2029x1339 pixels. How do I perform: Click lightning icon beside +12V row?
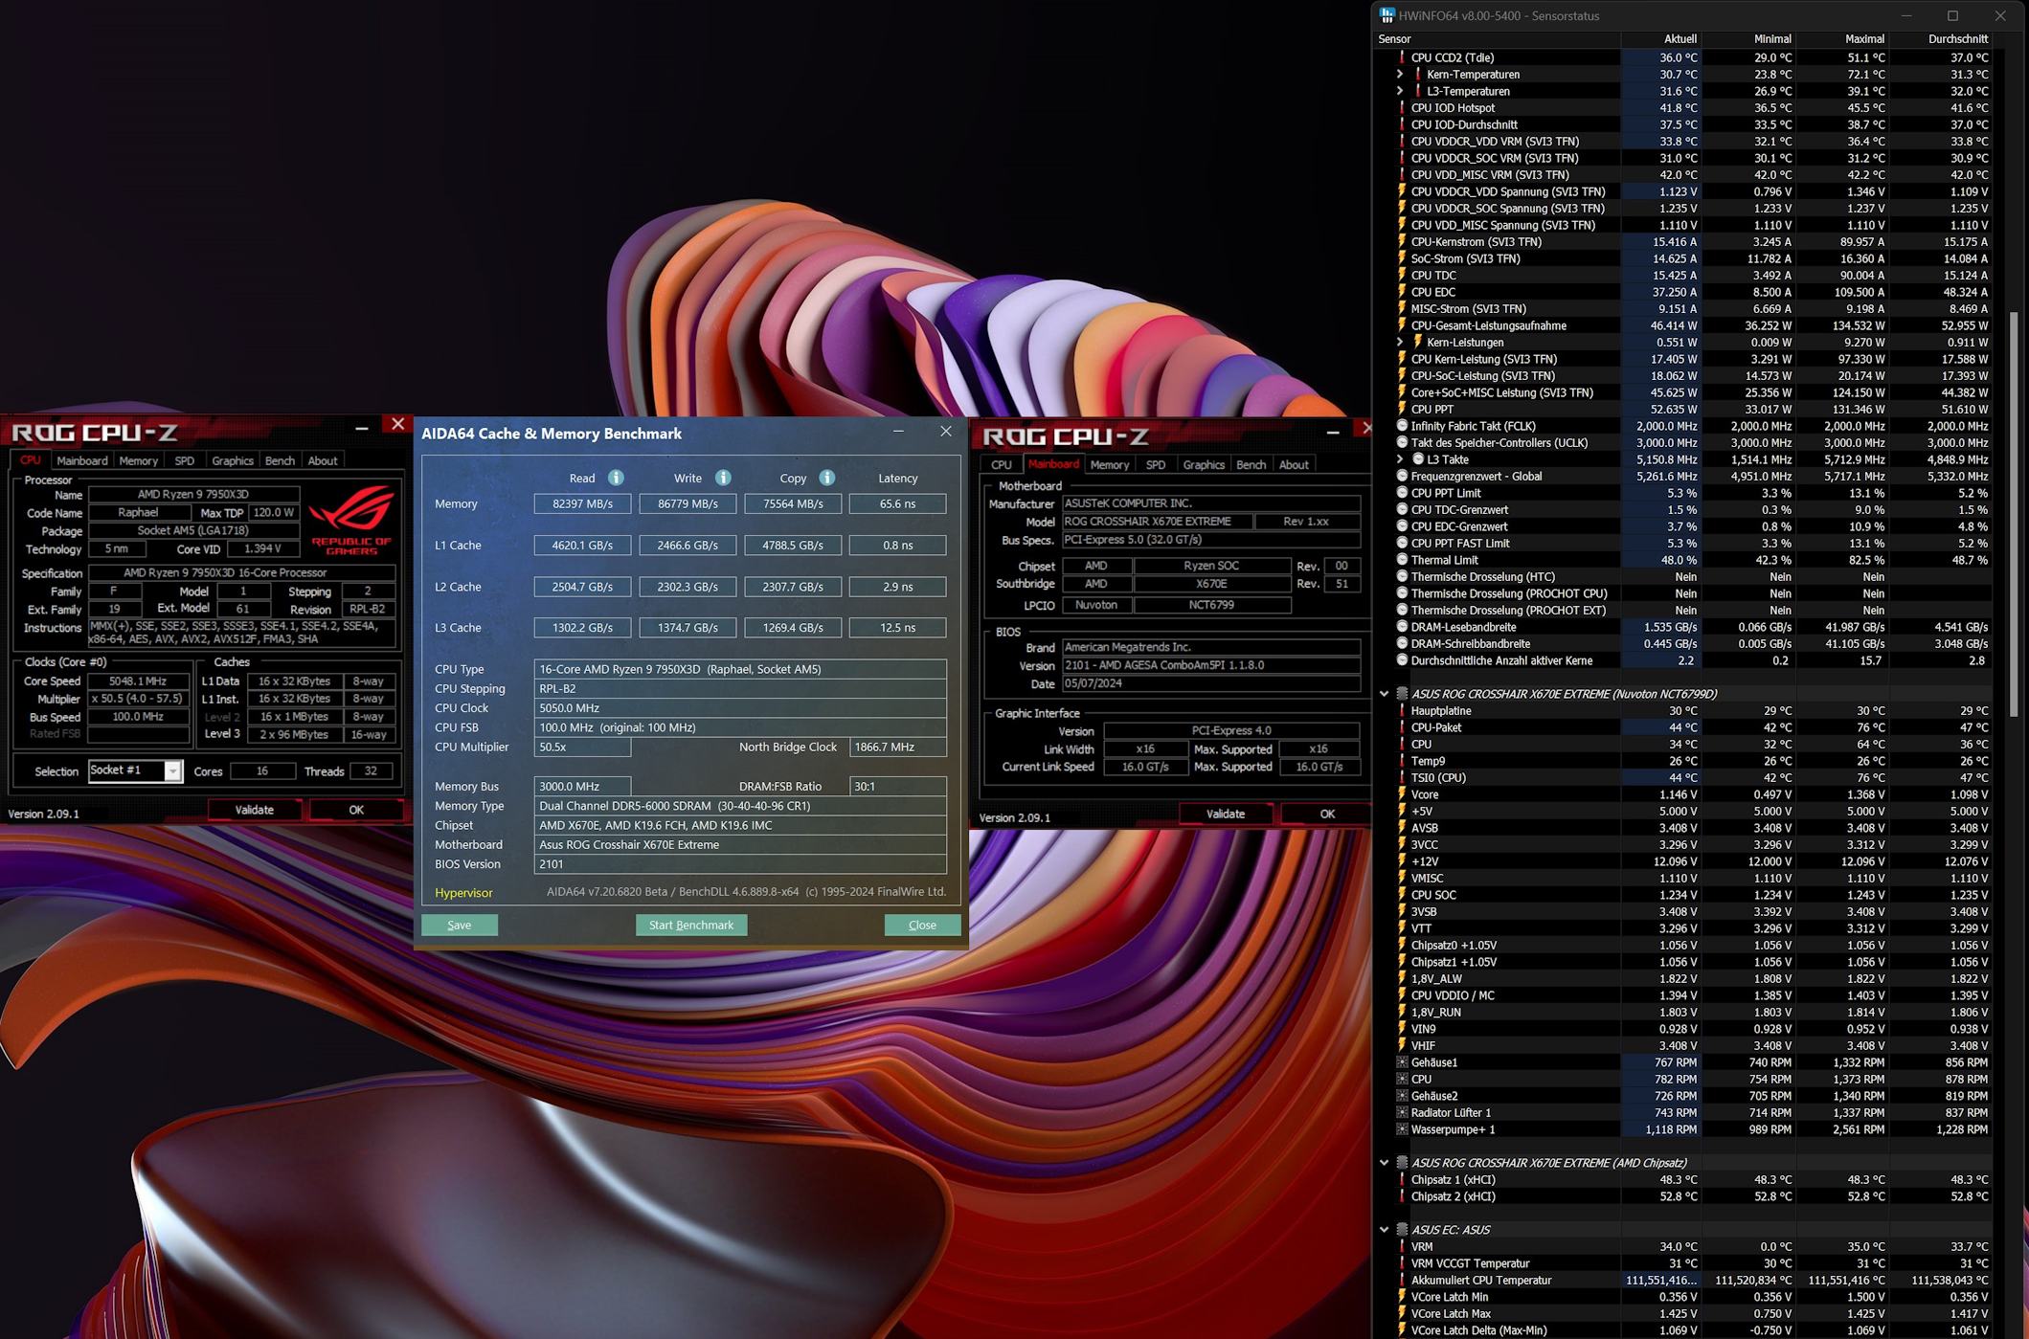(1403, 861)
